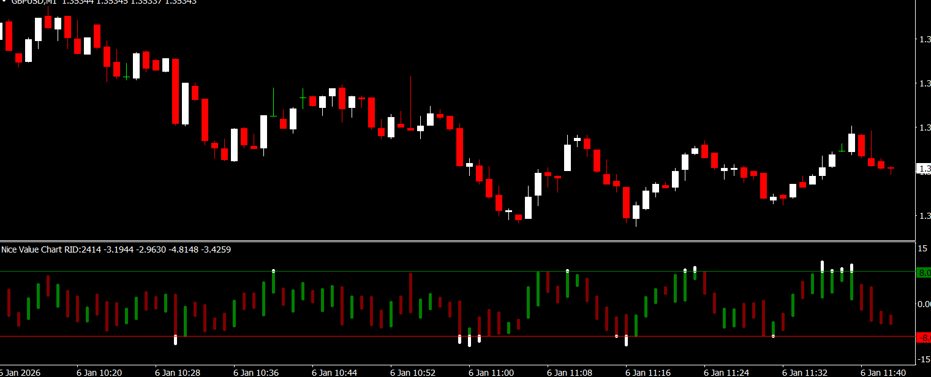Click the 6 Jan 11:24 time axis label

pos(726,372)
